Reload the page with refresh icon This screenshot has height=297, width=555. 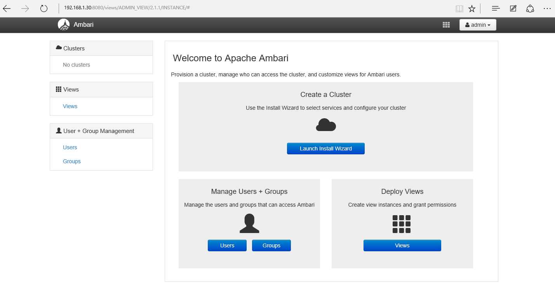44,8
